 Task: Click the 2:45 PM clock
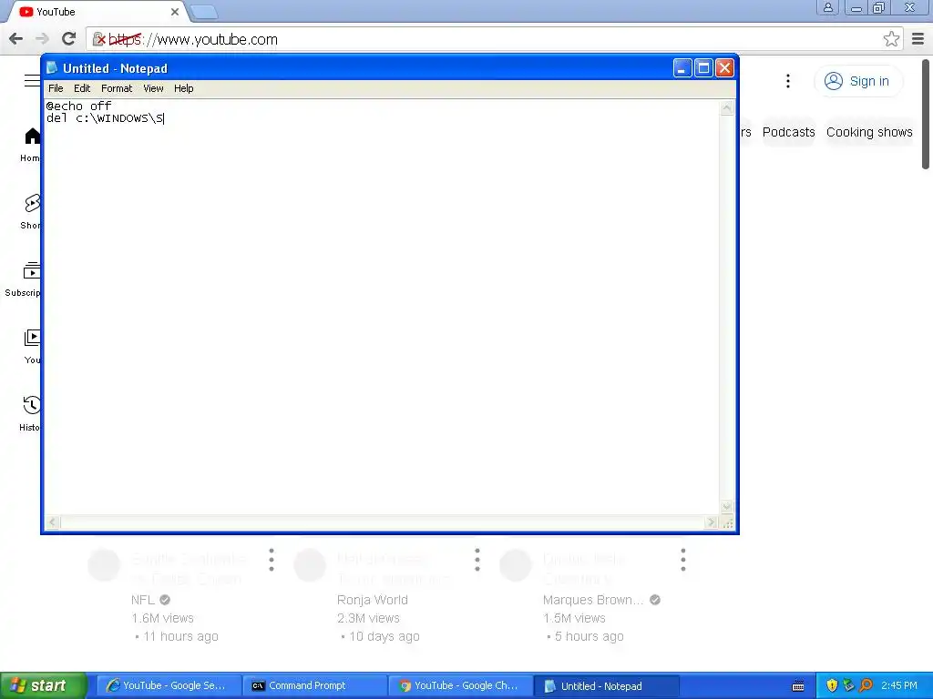[x=899, y=685]
